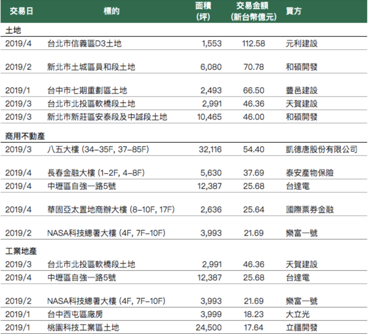This screenshot has width=369, height=334.
Task: Click the 桃園科技工業區土地 entry
Action: tap(83, 328)
